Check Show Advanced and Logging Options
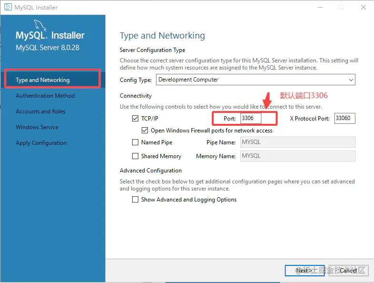The height and width of the screenshot is (283, 374). pyautogui.click(x=135, y=199)
